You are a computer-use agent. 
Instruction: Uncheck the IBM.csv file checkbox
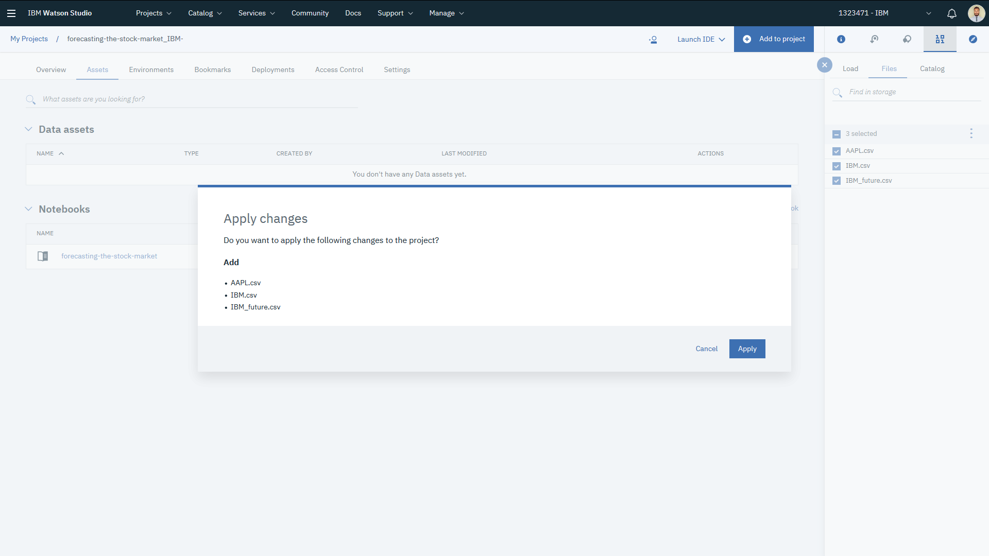(837, 166)
